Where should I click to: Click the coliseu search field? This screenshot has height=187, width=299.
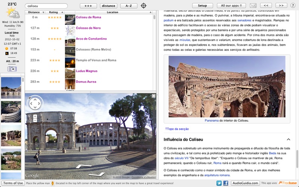(x=46, y=6)
